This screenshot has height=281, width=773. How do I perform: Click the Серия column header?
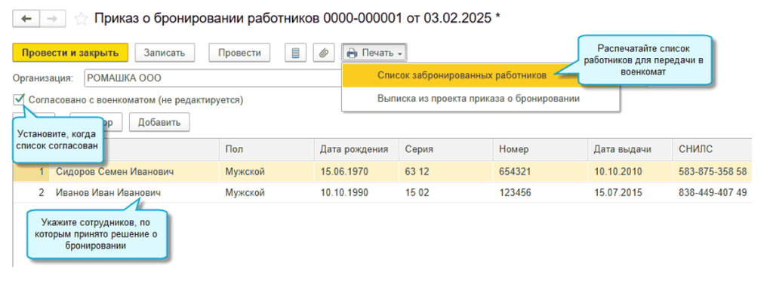(x=445, y=149)
